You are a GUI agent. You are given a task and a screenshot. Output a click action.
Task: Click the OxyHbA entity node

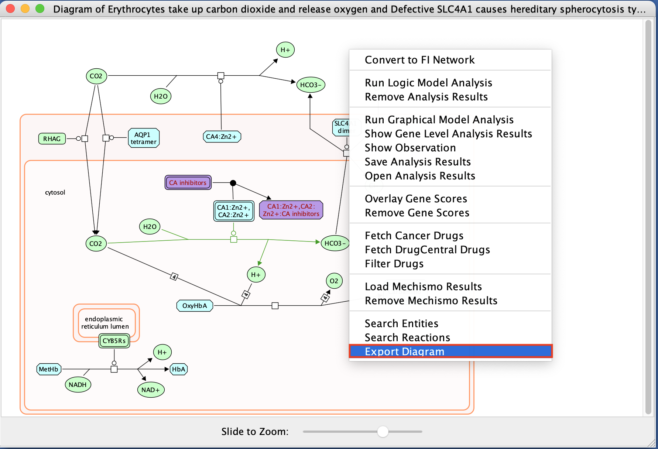(195, 306)
